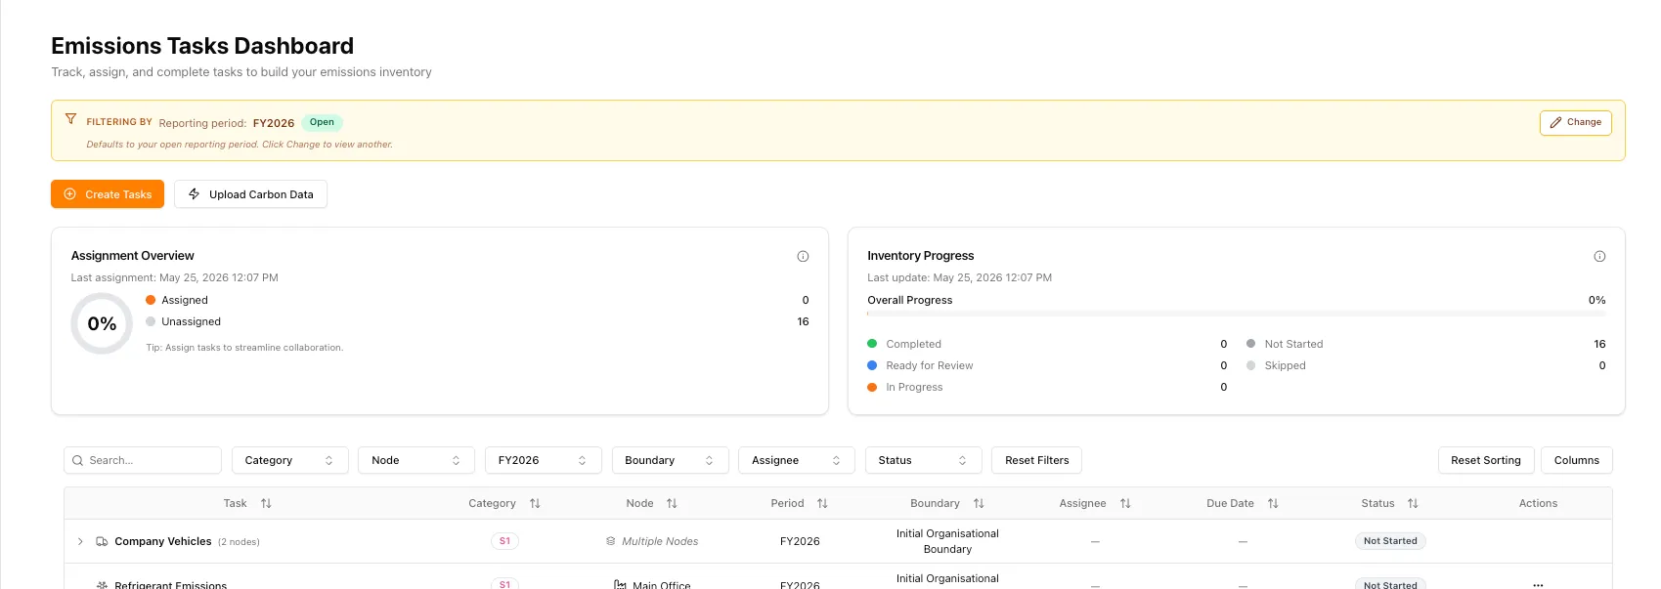
Task: Click the green Completed legend dot
Action: pyautogui.click(x=872, y=344)
